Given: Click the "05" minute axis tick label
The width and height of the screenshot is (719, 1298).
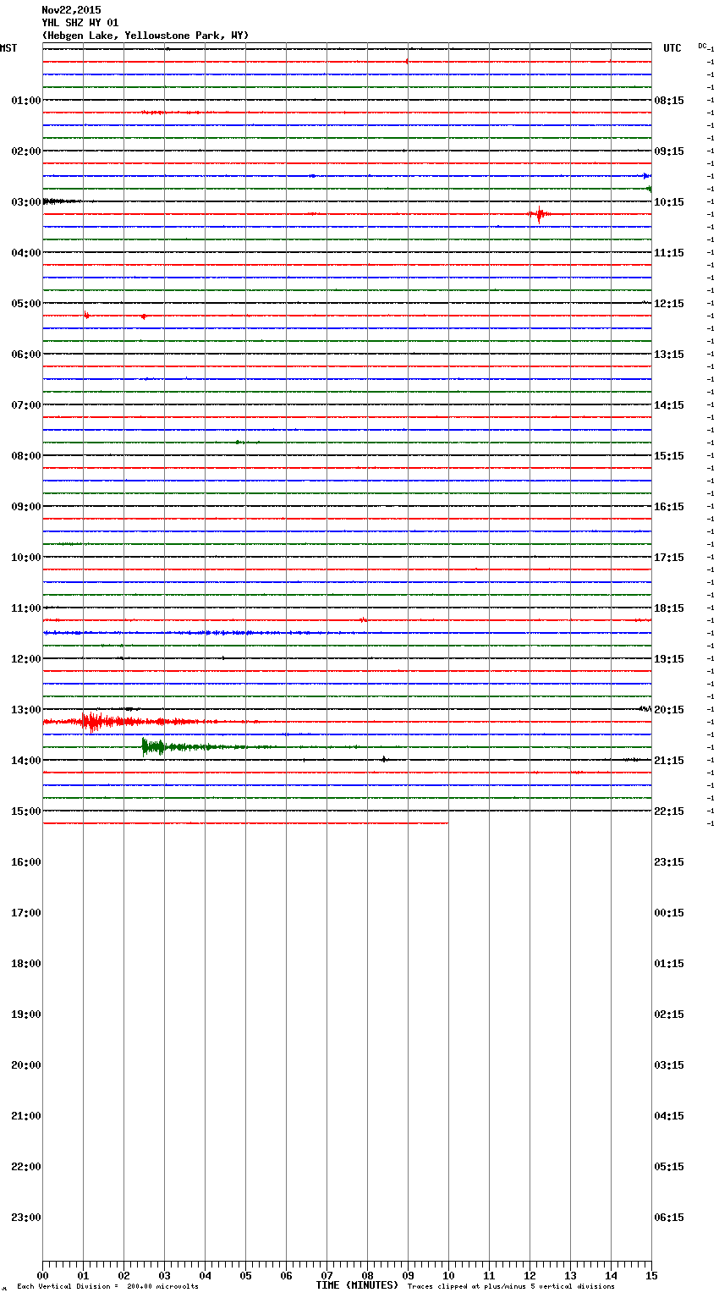Looking at the screenshot, I should (245, 1275).
